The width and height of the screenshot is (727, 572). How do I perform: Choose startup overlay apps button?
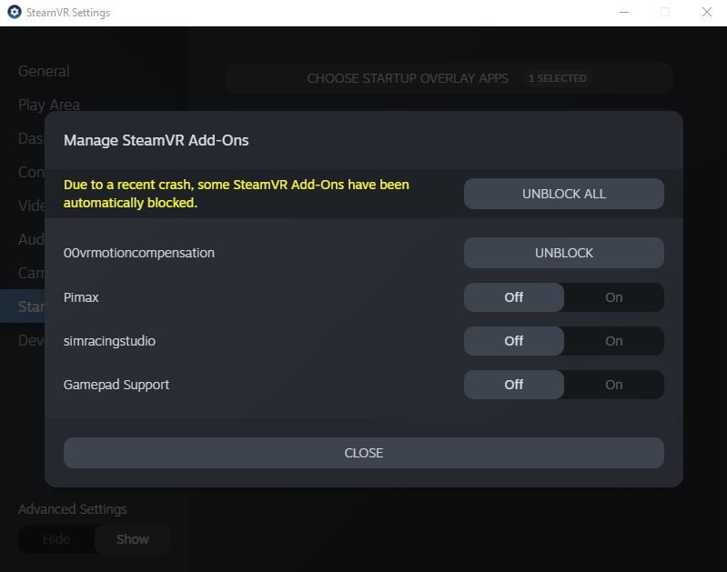(x=449, y=78)
